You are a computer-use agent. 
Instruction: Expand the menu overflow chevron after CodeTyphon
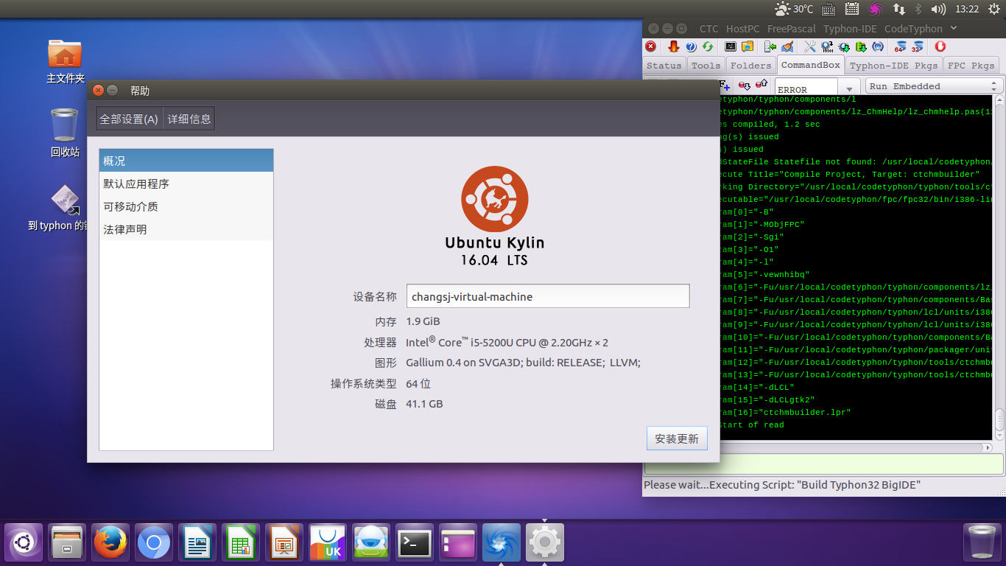point(954,28)
